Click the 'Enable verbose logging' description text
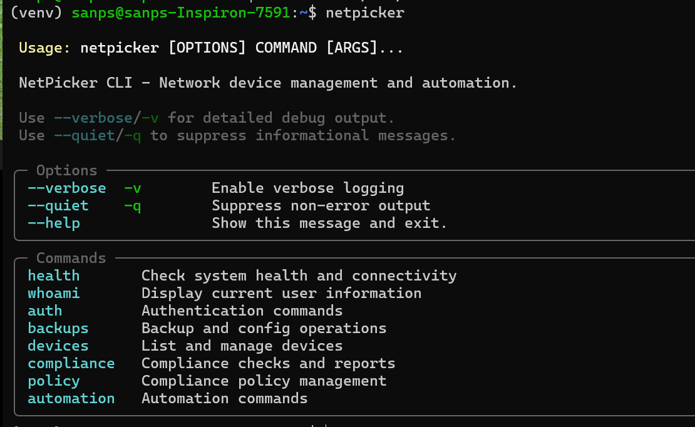Image resolution: width=695 pixels, height=427 pixels. [307, 188]
